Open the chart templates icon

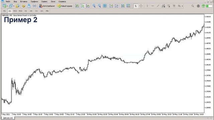pos(128,6)
